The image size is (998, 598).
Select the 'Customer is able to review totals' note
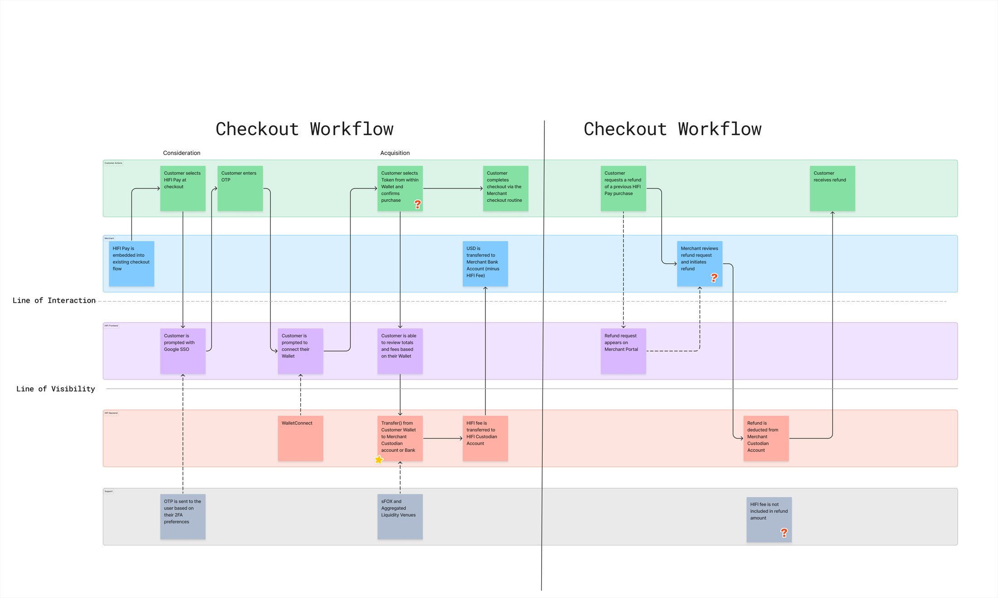(x=400, y=351)
